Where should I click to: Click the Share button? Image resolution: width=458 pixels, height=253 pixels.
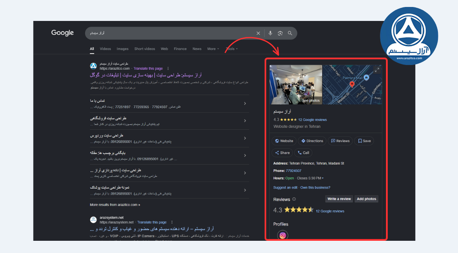282,153
